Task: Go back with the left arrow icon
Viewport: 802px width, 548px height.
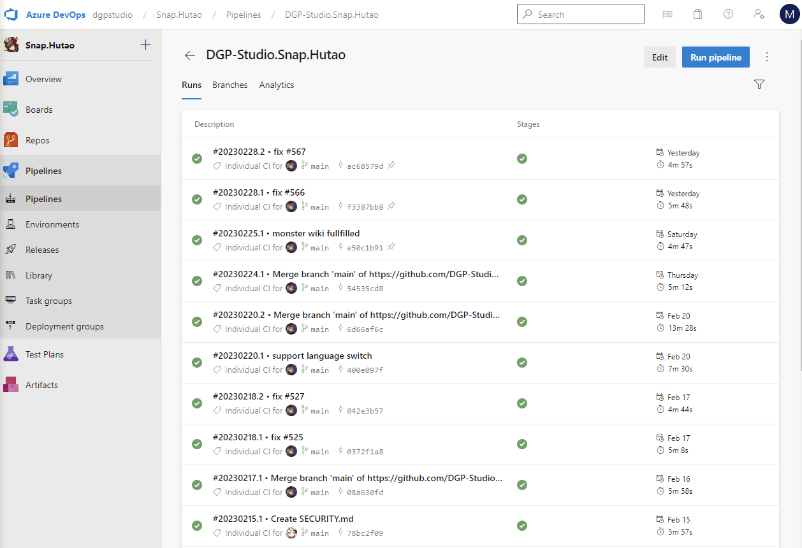Action: pos(189,55)
